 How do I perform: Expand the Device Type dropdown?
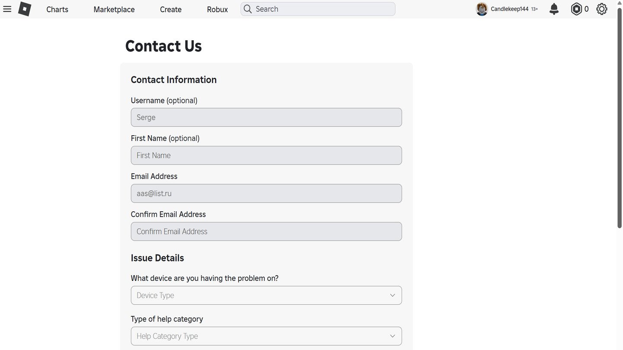pos(267,296)
